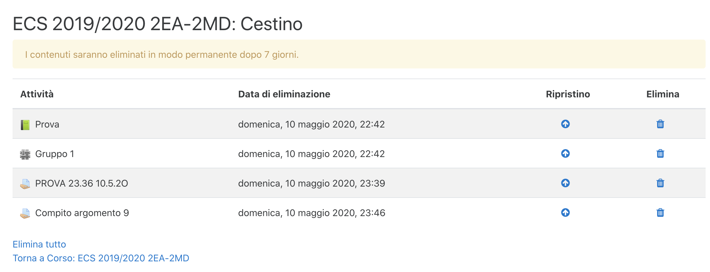Image resolution: width=710 pixels, height=272 pixels.
Task: Select the yellow warning banner about permanent deletion
Action: [355, 54]
